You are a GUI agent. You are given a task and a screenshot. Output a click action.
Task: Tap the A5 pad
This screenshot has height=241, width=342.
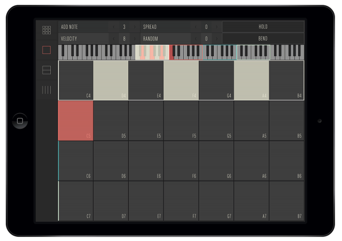click(252, 121)
